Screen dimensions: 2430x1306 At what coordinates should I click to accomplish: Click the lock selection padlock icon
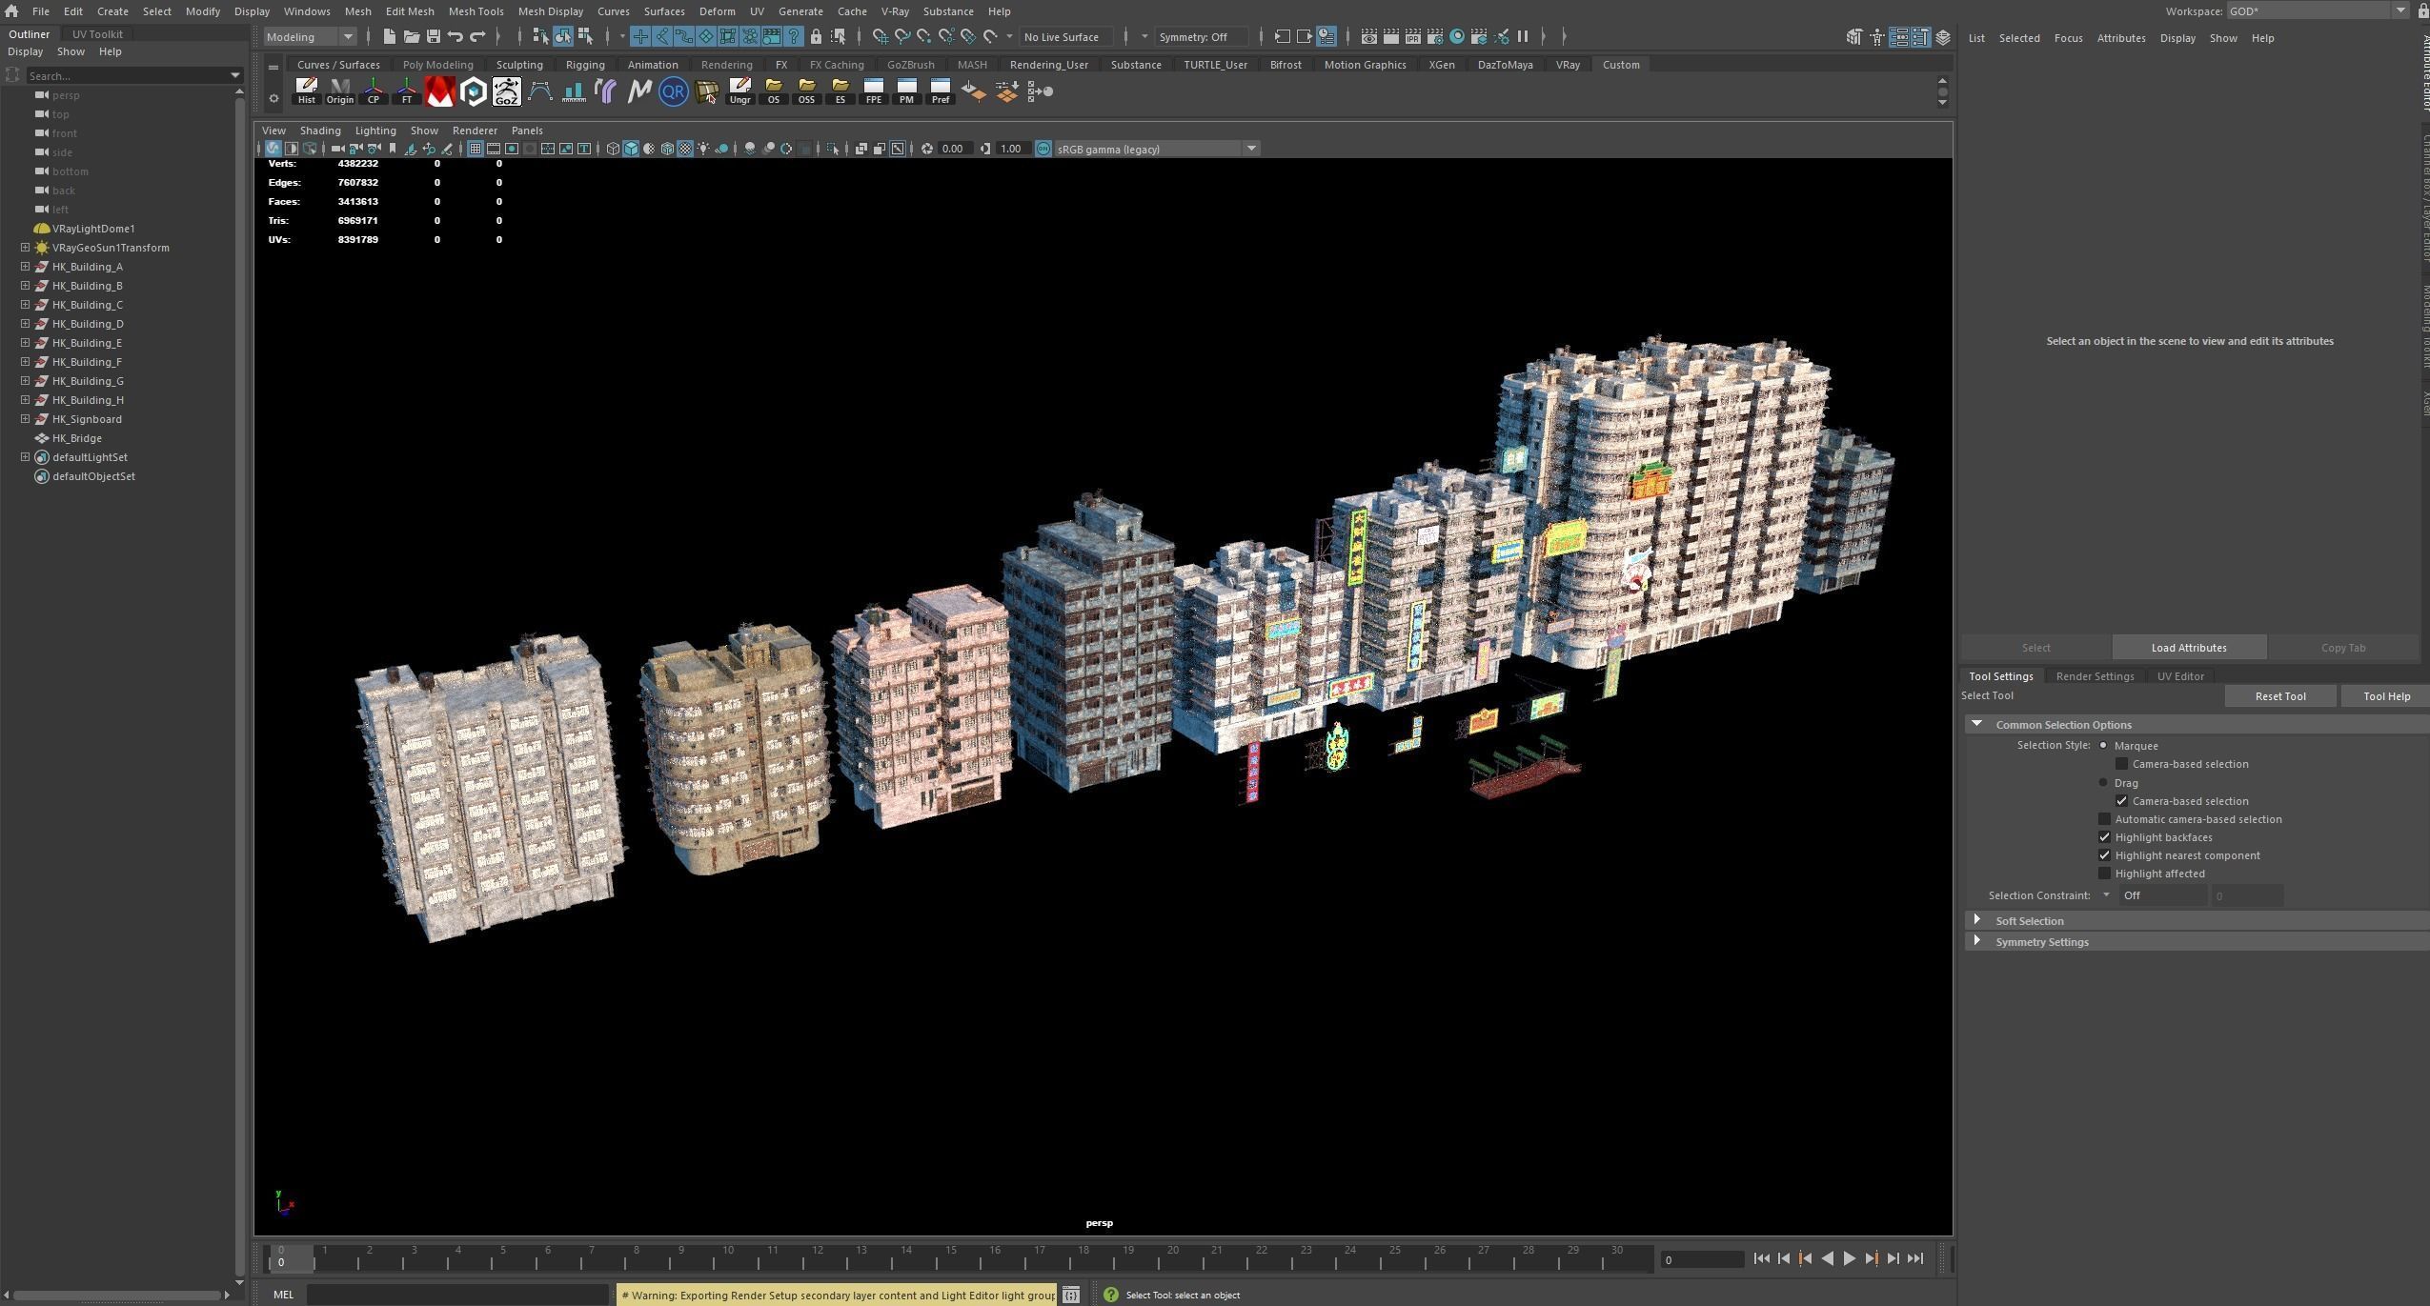point(816,36)
